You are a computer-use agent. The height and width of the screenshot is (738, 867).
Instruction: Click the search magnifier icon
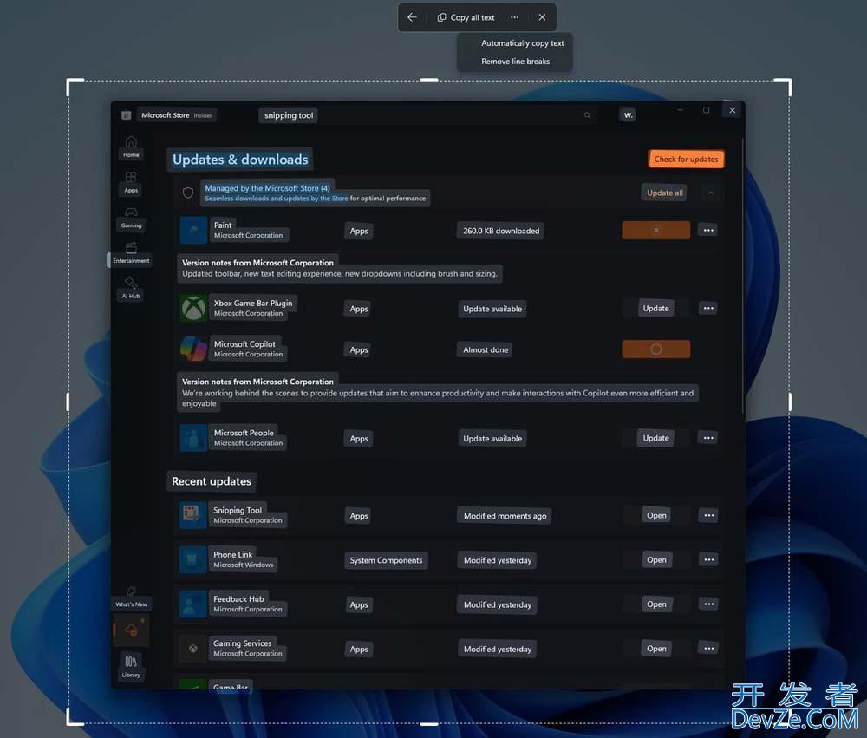[x=587, y=115]
